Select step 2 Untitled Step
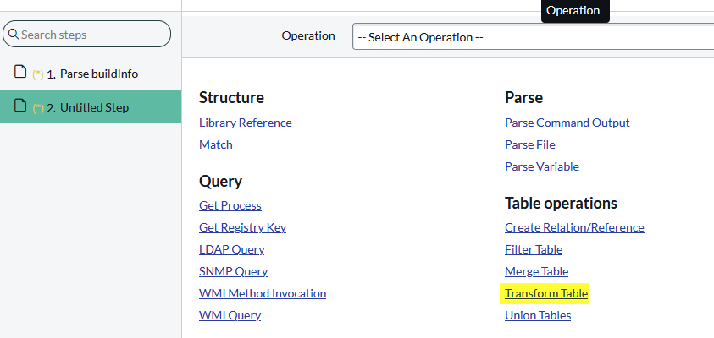The height and width of the screenshot is (338, 714). pos(94,107)
